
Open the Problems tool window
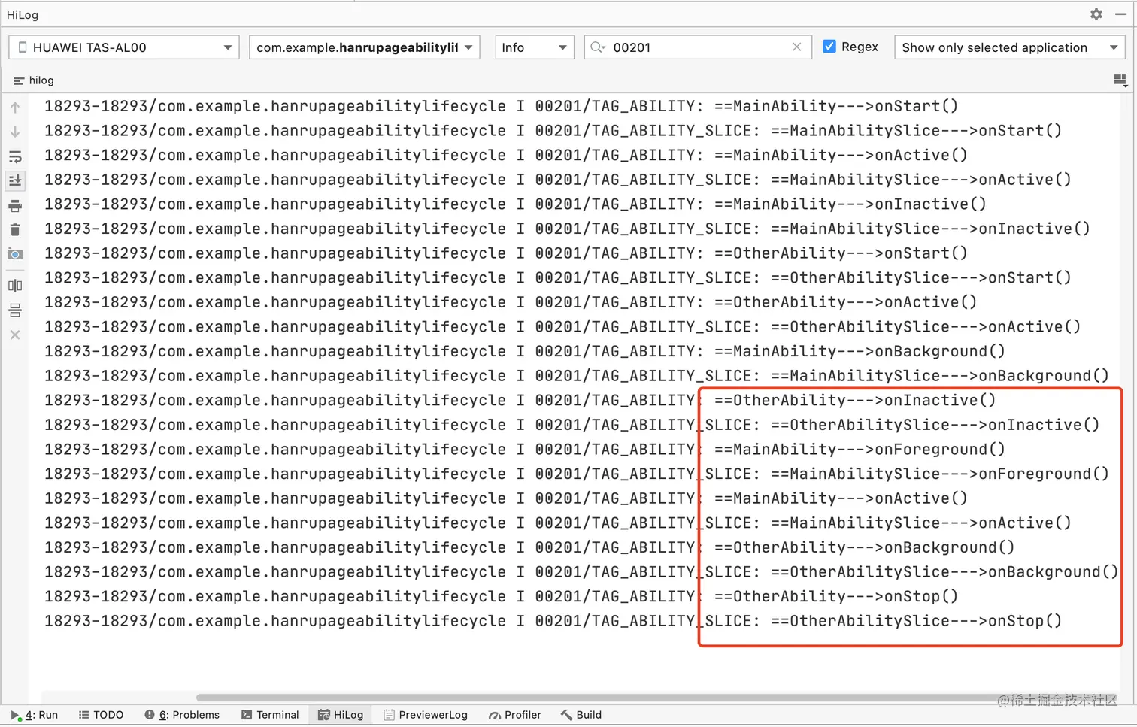[182, 715]
